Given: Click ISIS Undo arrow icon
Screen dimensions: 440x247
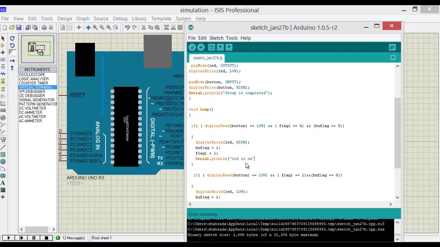Looking at the screenshot, I should [127, 27].
